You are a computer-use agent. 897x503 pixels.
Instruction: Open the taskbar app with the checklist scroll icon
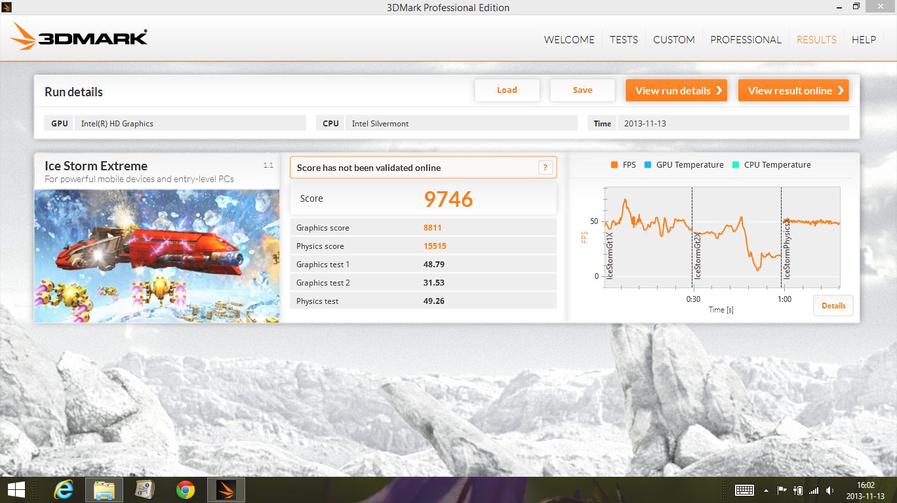pyautogui.click(x=144, y=490)
